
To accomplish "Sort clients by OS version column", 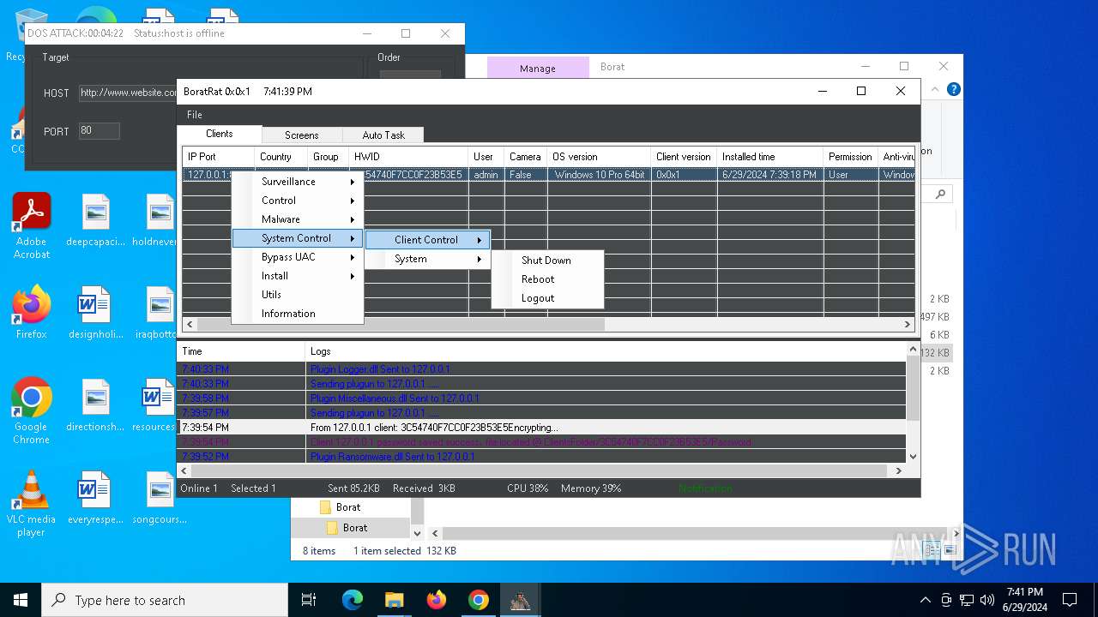I will 599,157.
